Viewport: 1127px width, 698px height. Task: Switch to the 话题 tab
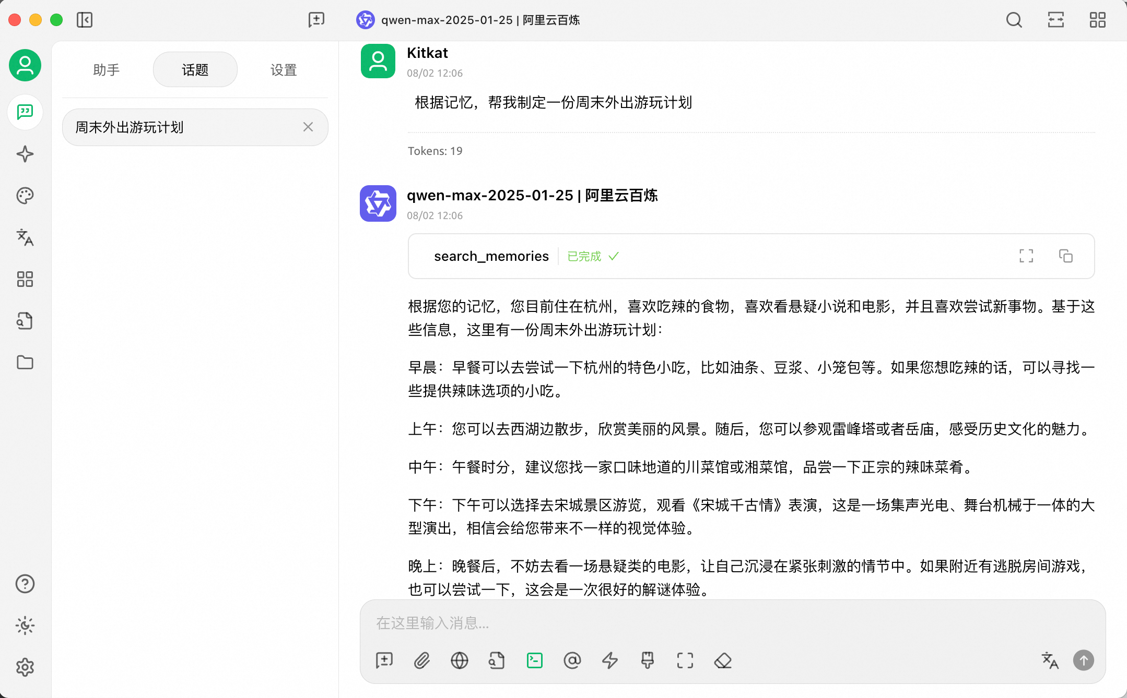pyautogui.click(x=195, y=70)
